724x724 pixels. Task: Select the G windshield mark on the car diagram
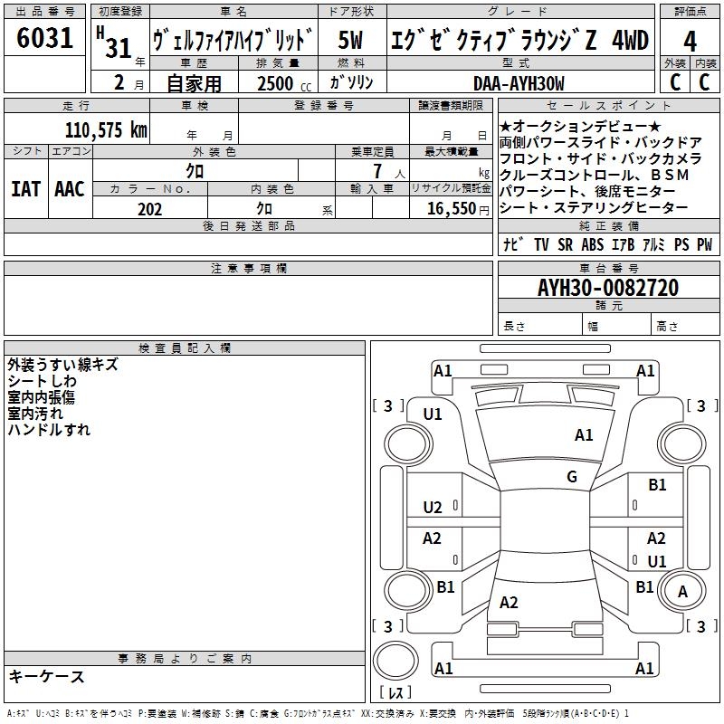click(572, 476)
